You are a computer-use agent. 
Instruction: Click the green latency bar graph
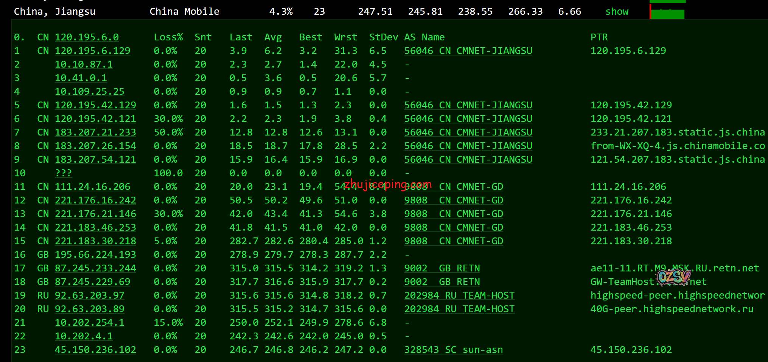pos(667,11)
